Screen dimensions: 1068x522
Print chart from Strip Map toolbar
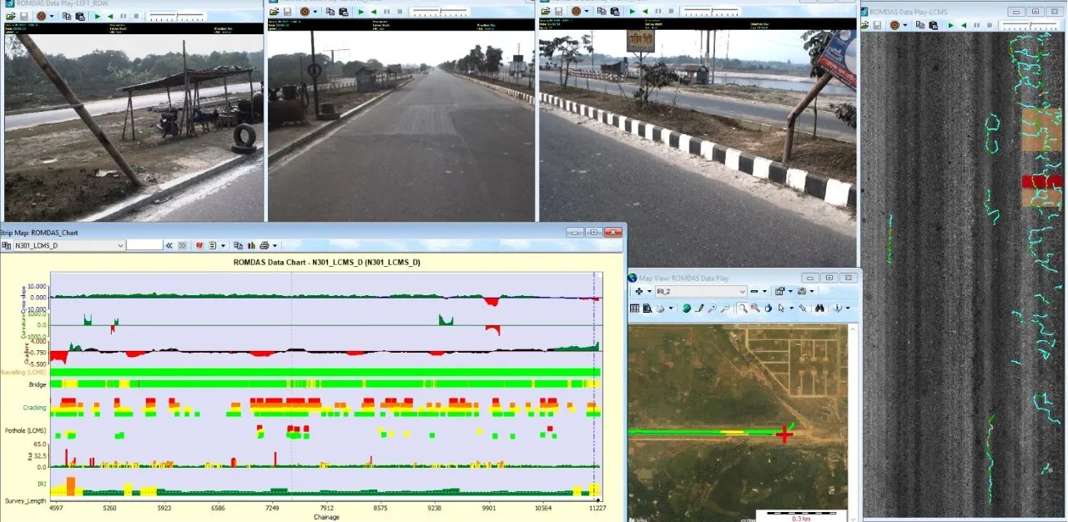pyautogui.click(x=264, y=246)
